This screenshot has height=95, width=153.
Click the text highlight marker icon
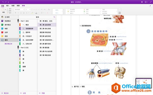(x=32, y=13)
